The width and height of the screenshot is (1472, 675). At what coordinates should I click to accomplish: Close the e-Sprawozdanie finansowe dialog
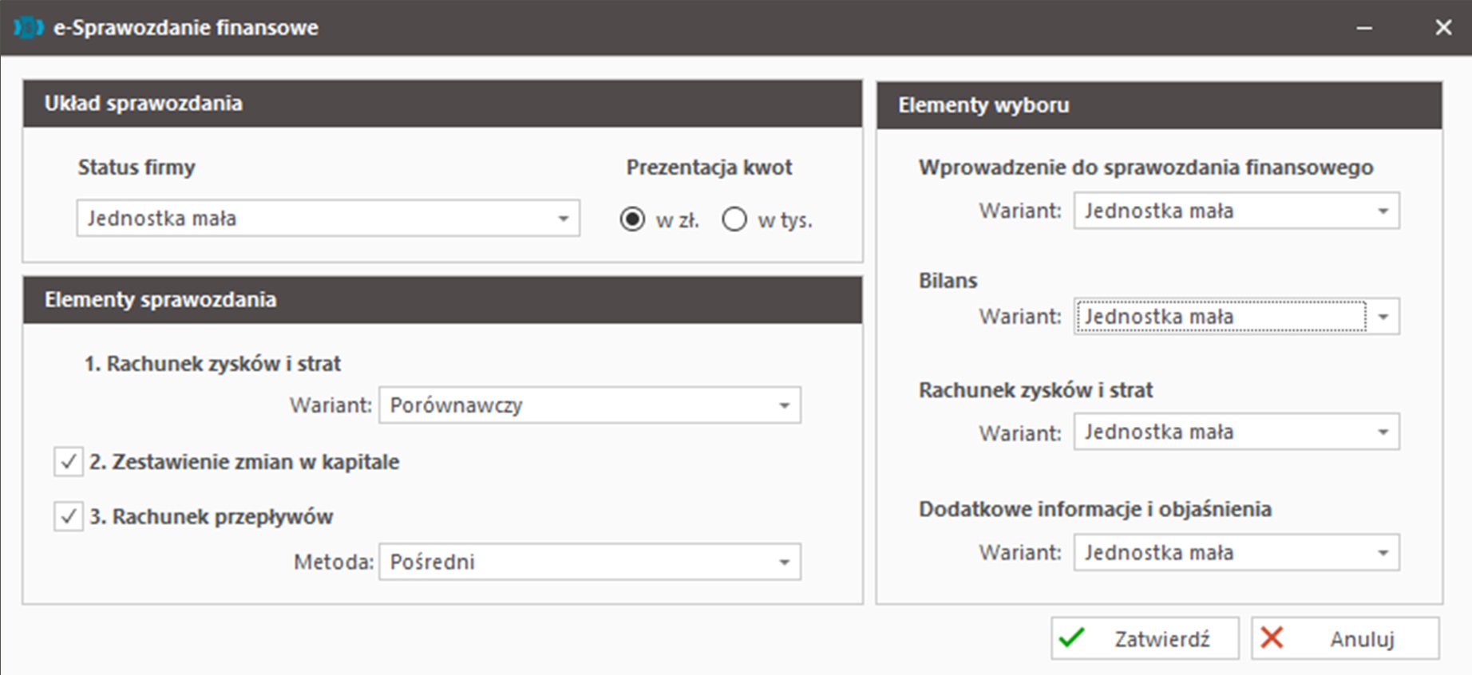(1443, 28)
